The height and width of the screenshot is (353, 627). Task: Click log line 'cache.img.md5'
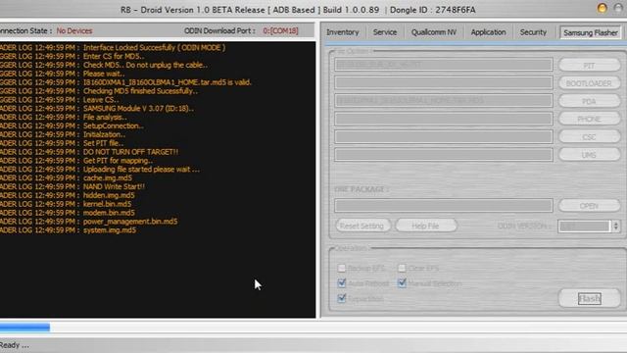pyautogui.click(x=108, y=177)
